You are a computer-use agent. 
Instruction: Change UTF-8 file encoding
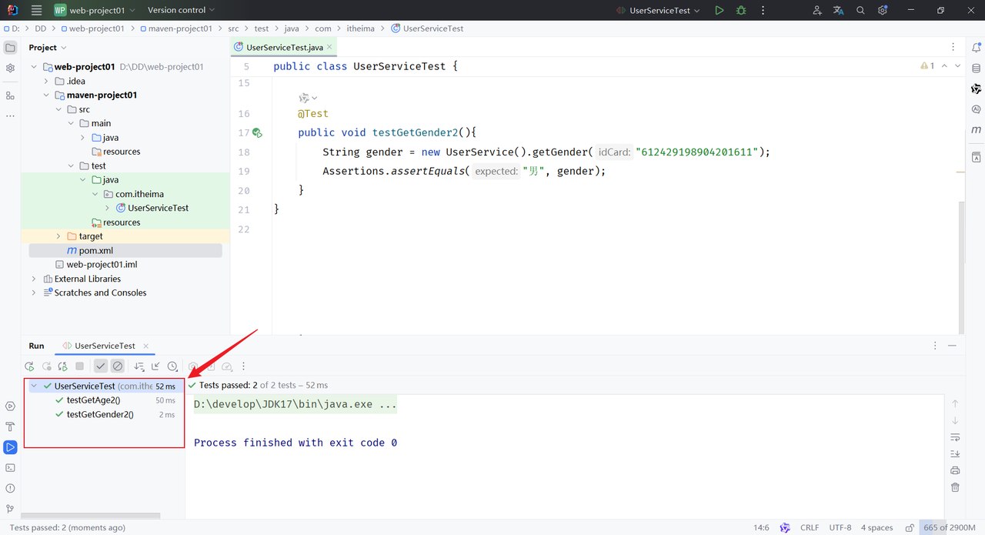tap(840, 527)
